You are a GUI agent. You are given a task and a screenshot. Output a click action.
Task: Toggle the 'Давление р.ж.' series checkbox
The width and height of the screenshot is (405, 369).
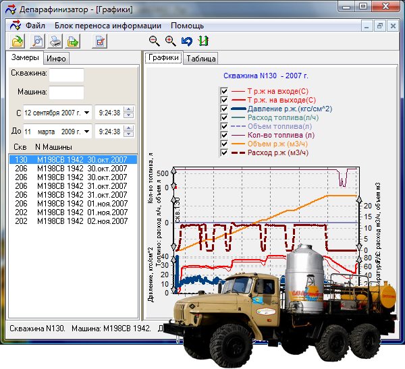point(224,109)
